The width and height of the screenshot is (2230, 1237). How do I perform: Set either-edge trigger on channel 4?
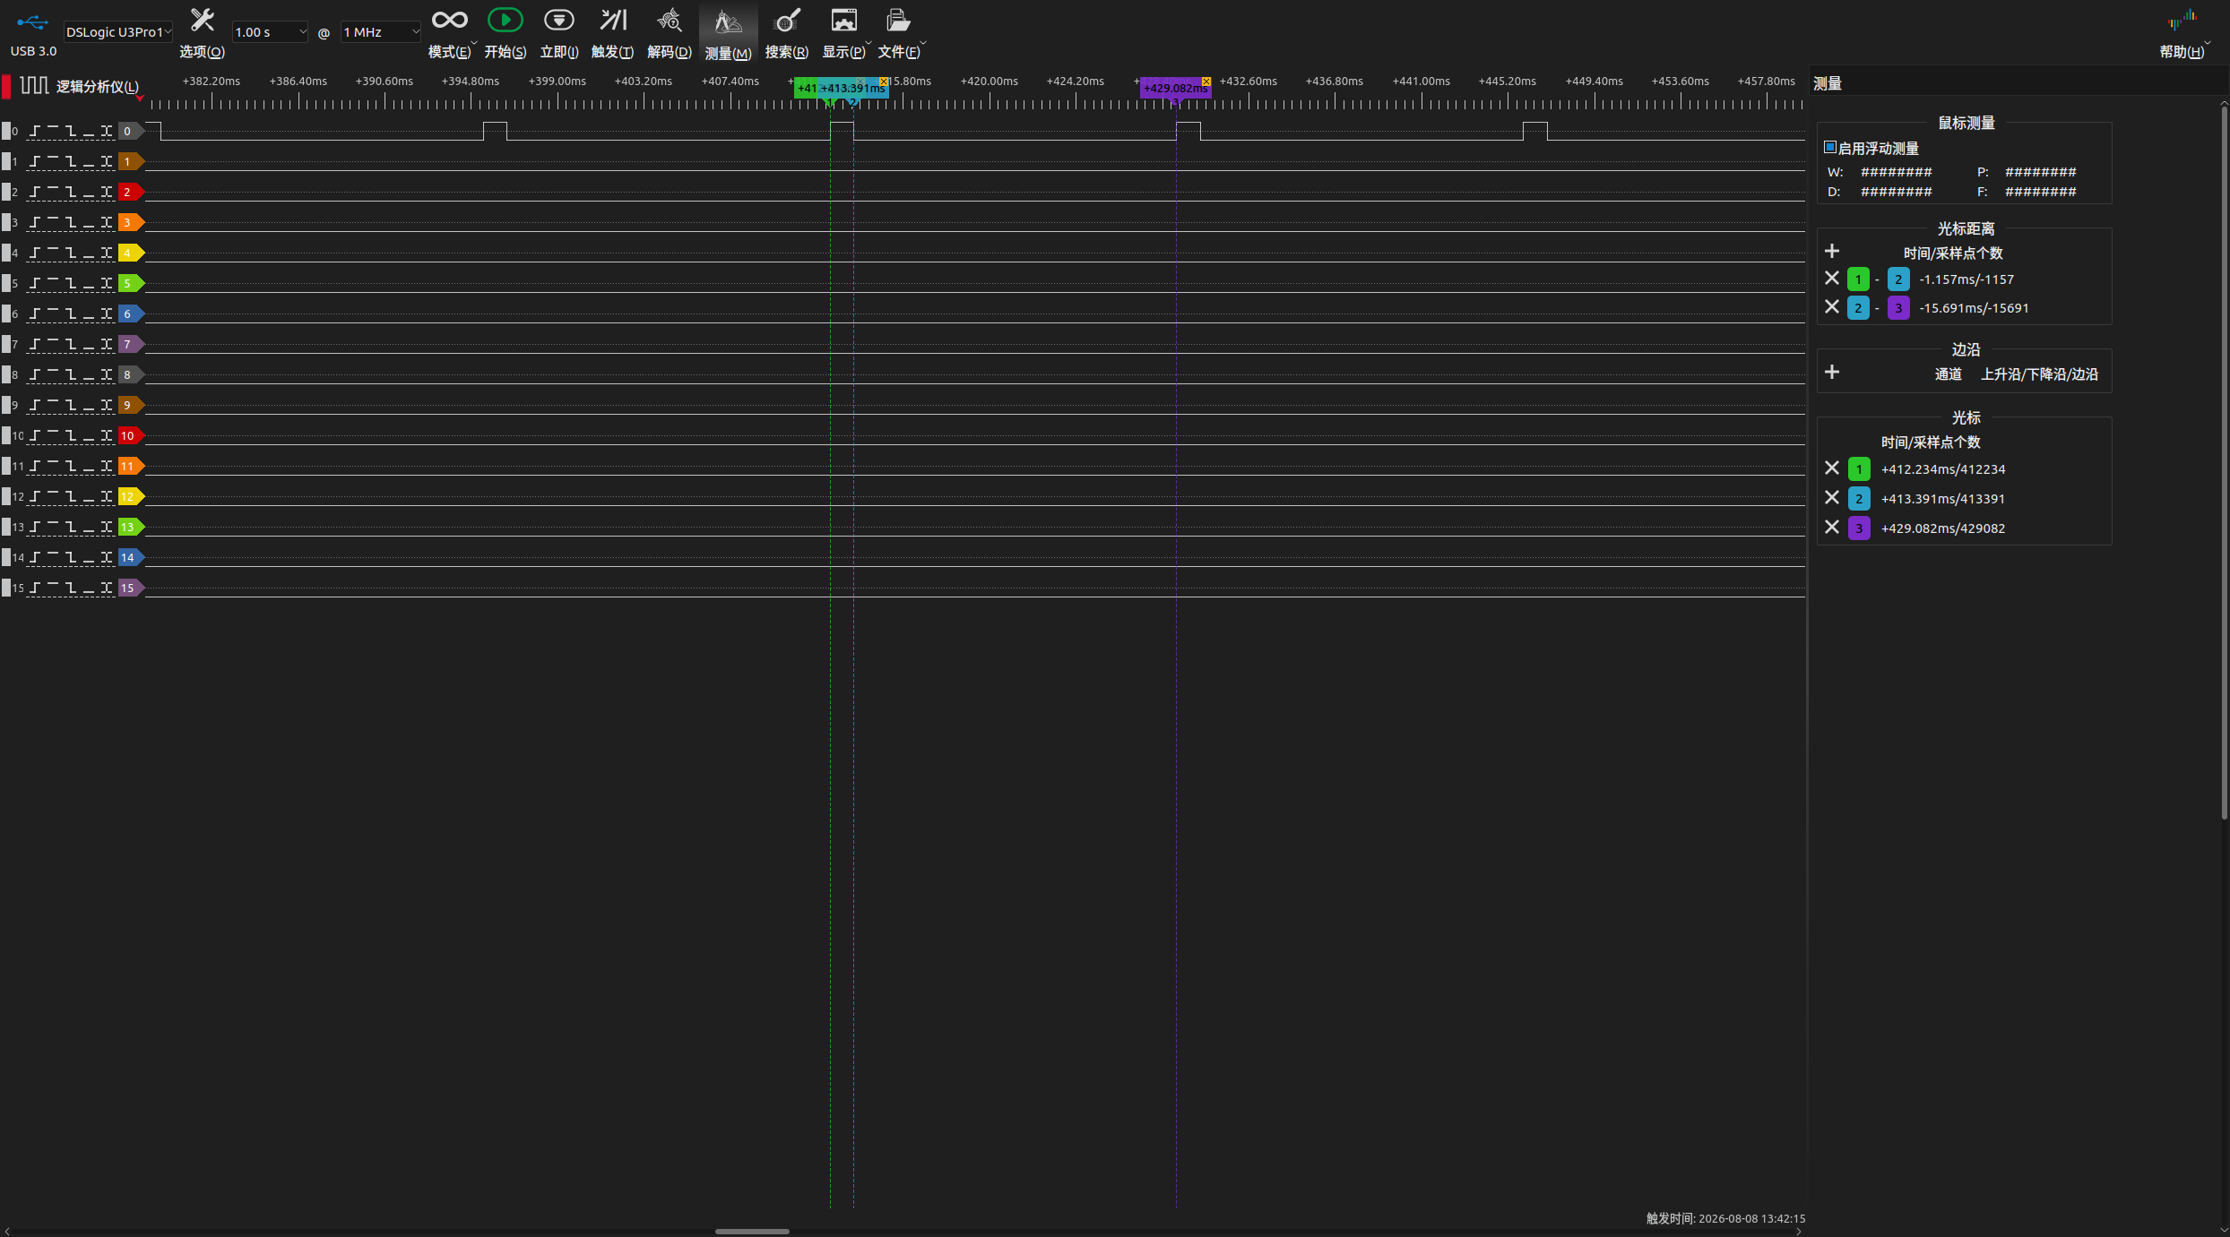click(107, 253)
